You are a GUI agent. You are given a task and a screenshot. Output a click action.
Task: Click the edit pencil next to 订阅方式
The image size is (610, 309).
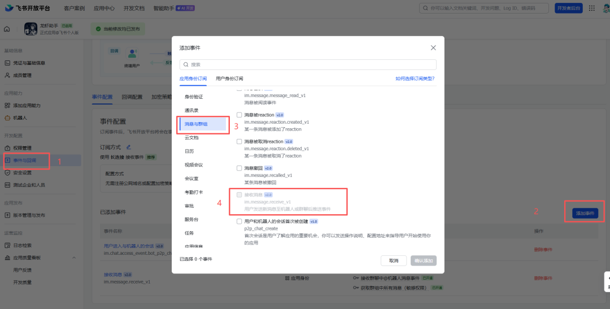pyautogui.click(x=128, y=147)
